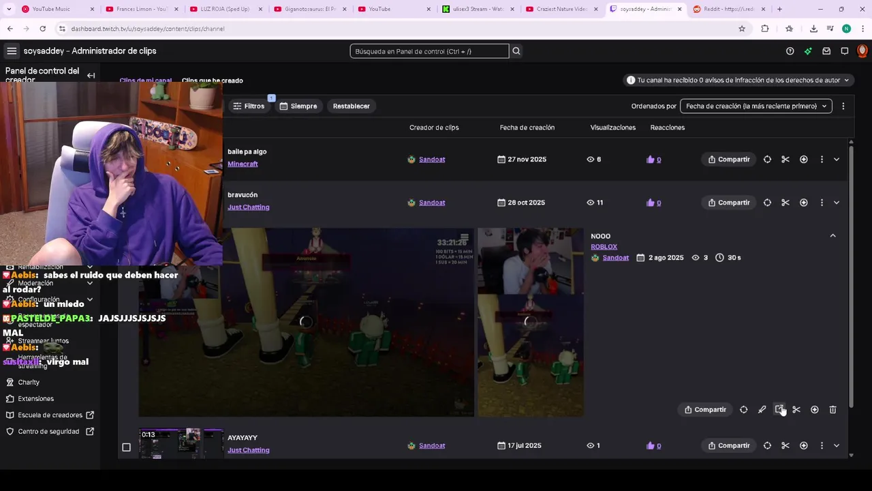
Task: Open the green sparkle icon in header
Action: click(x=808, y=51)
